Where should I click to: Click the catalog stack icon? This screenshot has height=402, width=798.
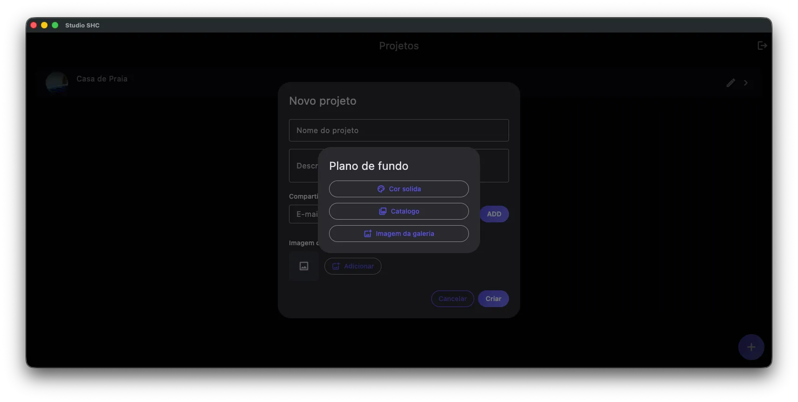point(383,211)
